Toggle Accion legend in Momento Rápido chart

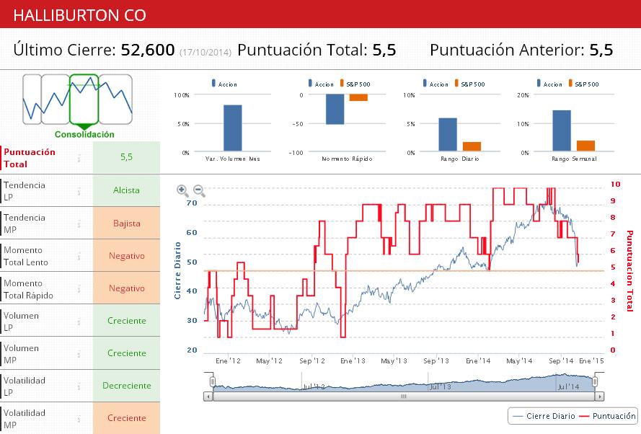pyautogui.click(x=321, y=84)
